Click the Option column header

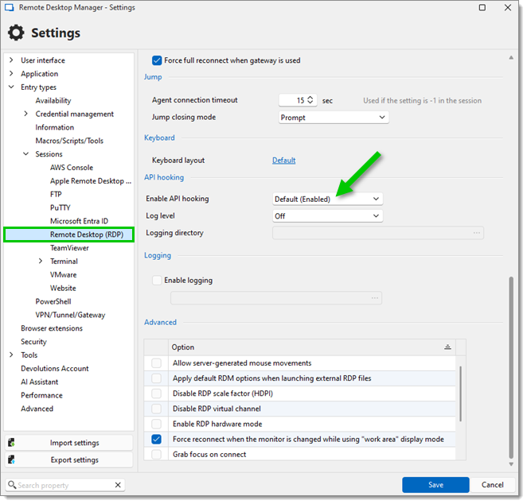pos(313,349)
